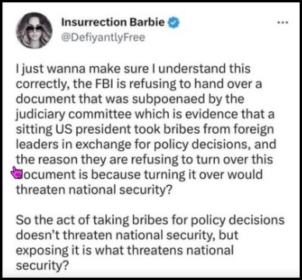Select the paragraph starting 'So the act'
The image size is (302, 280).
point(150,243)
